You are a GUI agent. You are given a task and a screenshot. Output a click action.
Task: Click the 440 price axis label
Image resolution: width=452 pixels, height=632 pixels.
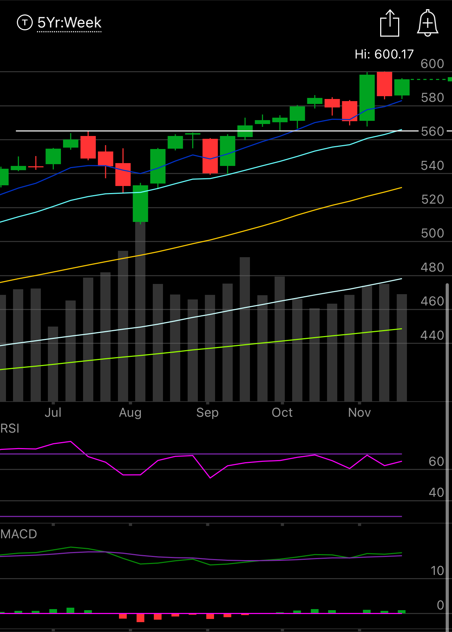[x=432, y=335]
